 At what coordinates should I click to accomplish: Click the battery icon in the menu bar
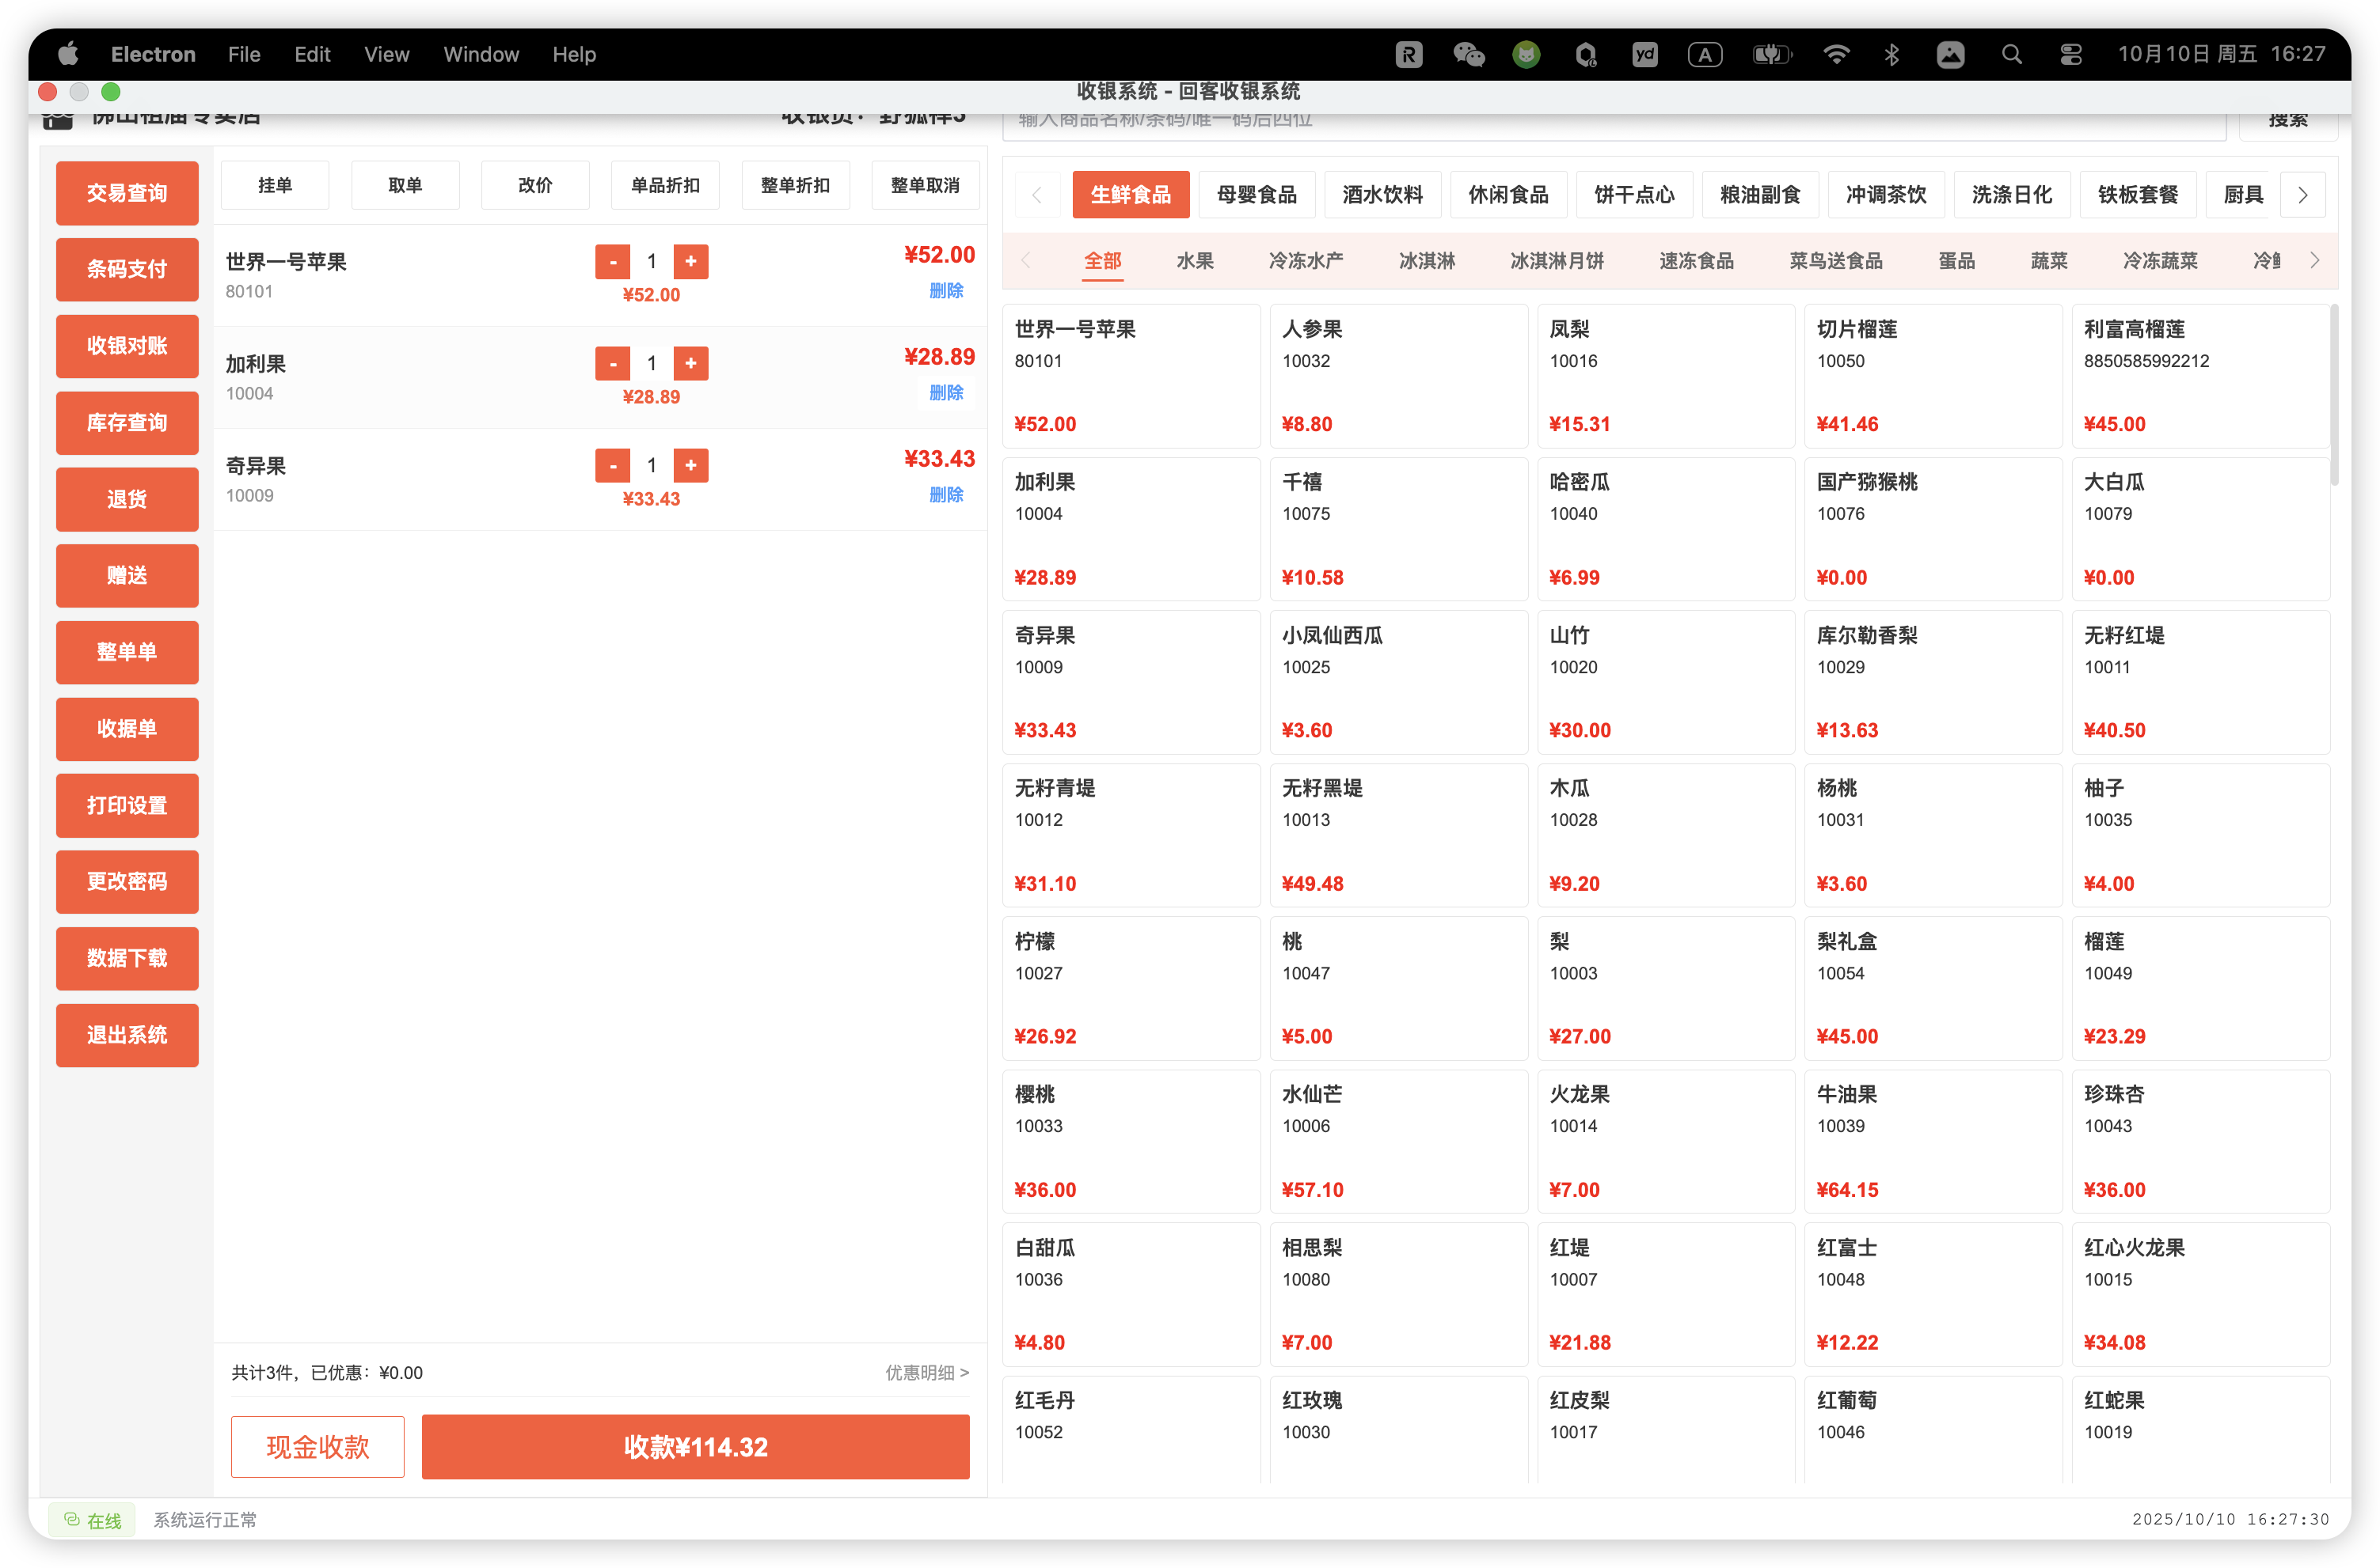[x=1773, y=54]
